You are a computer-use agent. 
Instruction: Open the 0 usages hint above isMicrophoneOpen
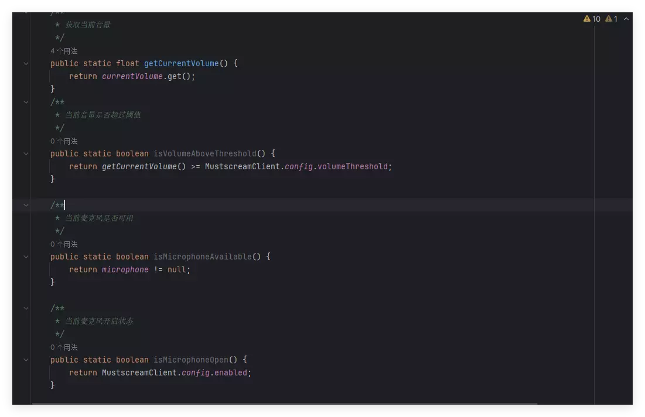pos(64,347)
